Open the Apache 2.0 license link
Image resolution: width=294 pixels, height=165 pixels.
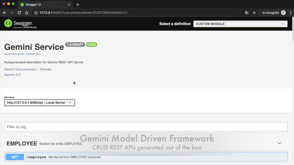(x=12, y=75)
